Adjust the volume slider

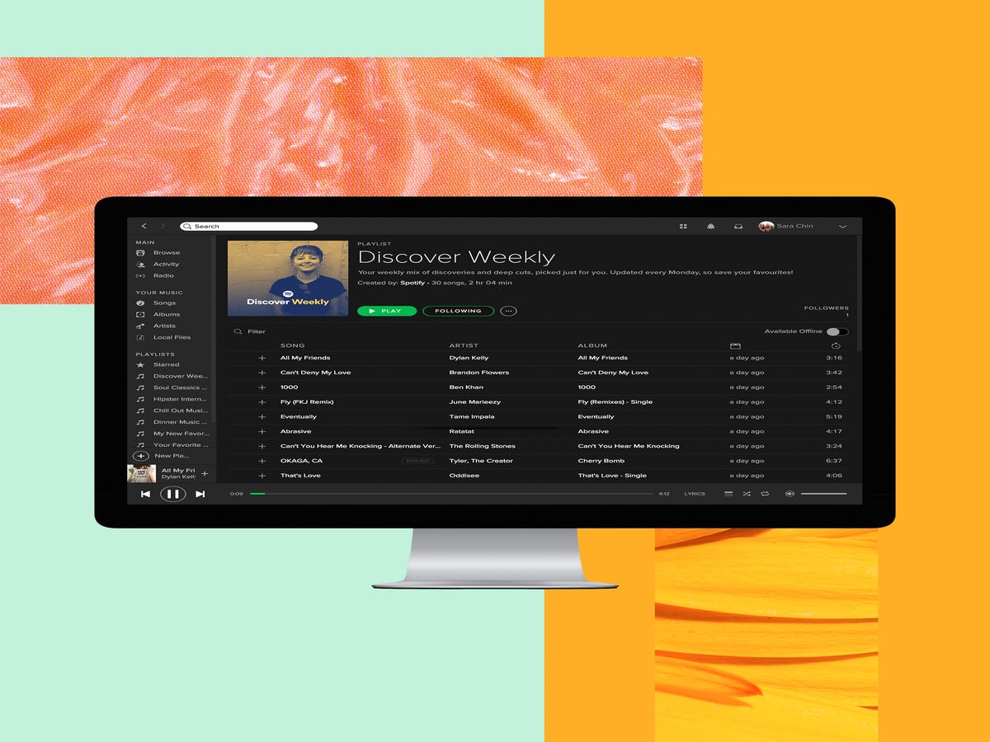tap(823, 494)
